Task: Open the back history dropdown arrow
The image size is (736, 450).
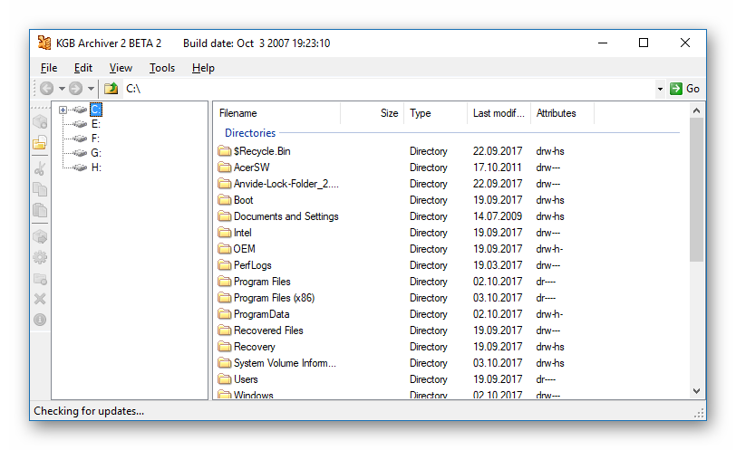Action: click(62, 89)
